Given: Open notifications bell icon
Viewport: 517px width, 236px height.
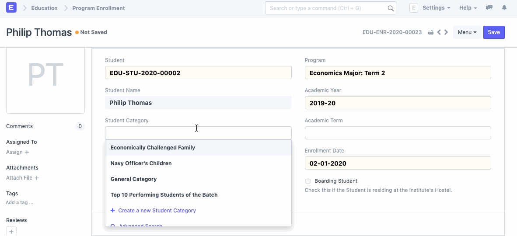Looking at the screenshot, I should pos(504,8).
